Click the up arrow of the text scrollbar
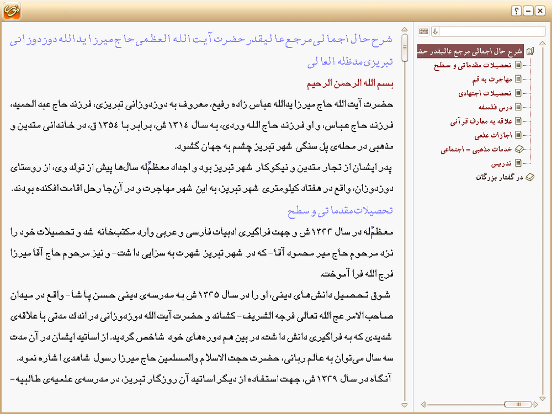 [405, 29]
